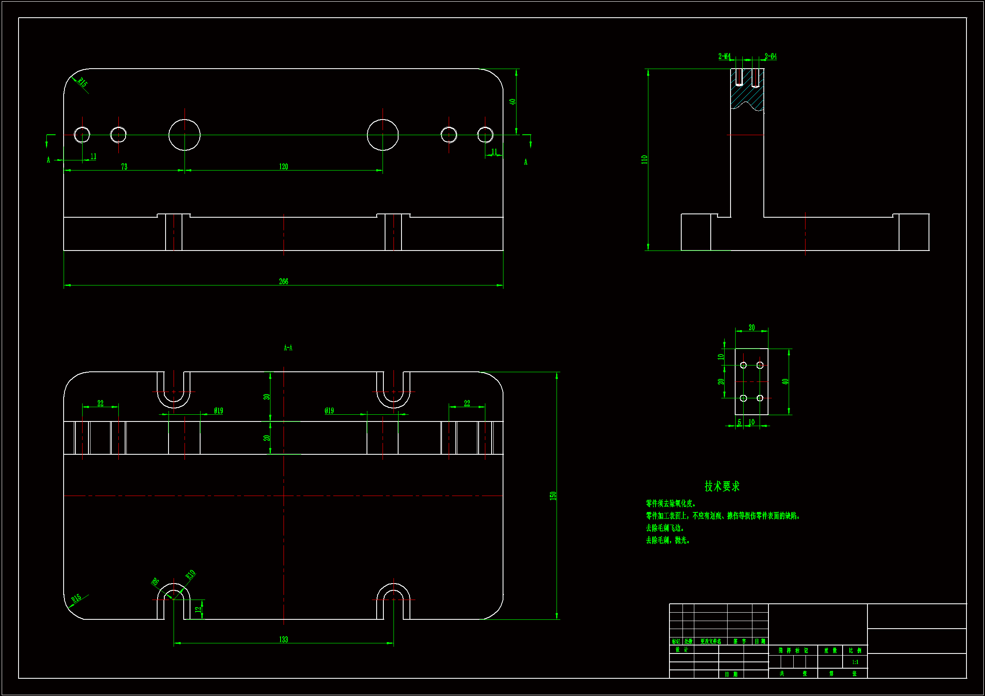Select the 150 height dimension text

pyautogui.click(x=553, y=496)
